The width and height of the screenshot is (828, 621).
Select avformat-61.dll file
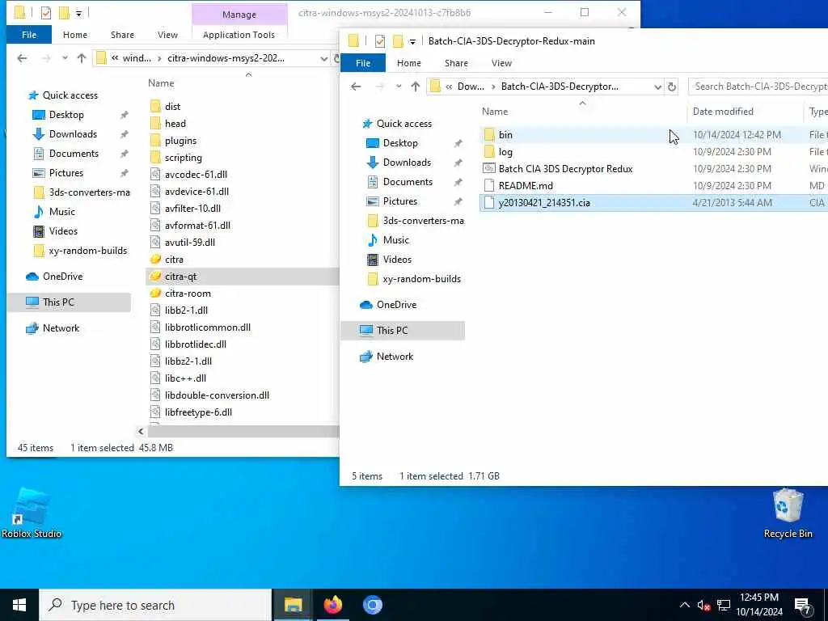197,225
